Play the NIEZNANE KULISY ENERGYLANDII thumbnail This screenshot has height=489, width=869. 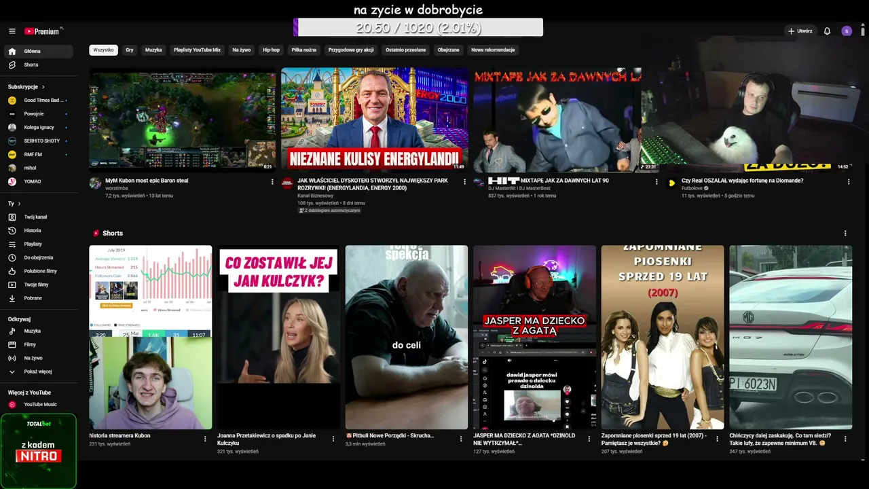point(375,120)
